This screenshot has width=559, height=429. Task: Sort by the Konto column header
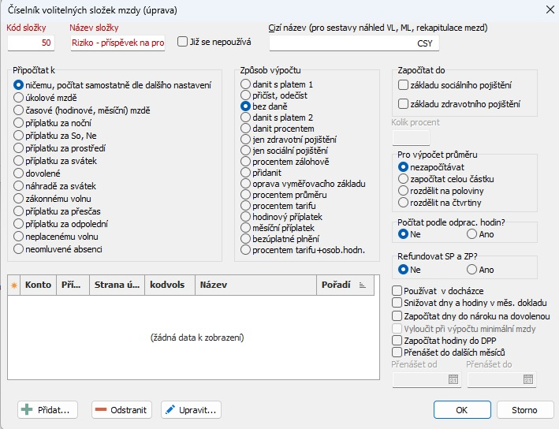point(38,285)
